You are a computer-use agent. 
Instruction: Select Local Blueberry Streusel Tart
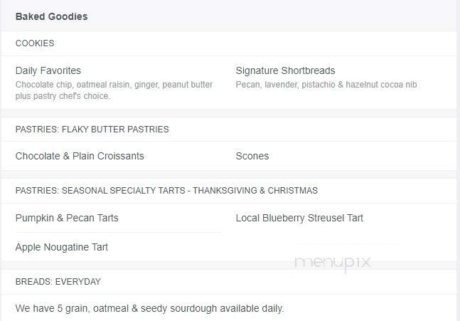pyautogui.click(x=299, y=218)
